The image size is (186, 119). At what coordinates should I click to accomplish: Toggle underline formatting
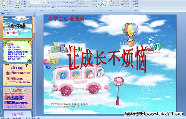click(x=36, y=7)
